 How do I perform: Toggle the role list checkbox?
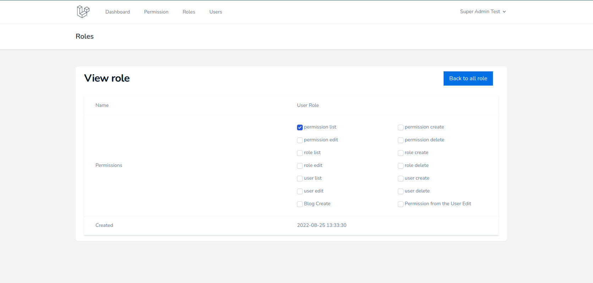click(300, 153)
